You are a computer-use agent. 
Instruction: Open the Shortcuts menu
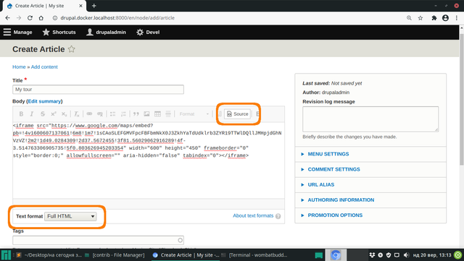coord(59,33)
